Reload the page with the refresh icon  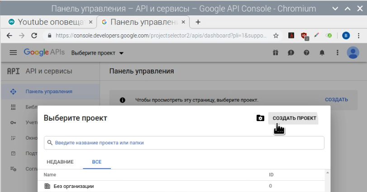34,36
